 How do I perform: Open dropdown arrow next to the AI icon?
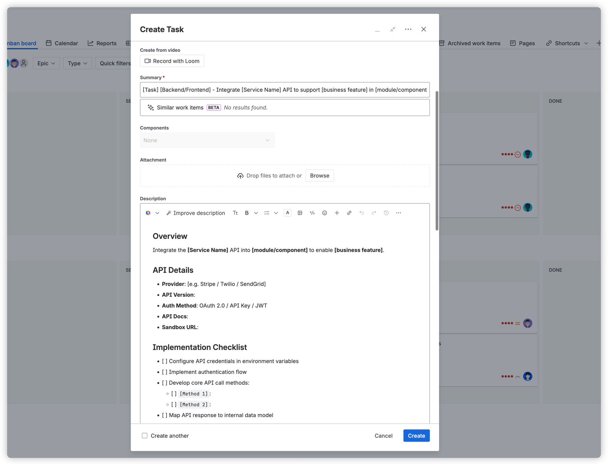[x=157, y=213]
